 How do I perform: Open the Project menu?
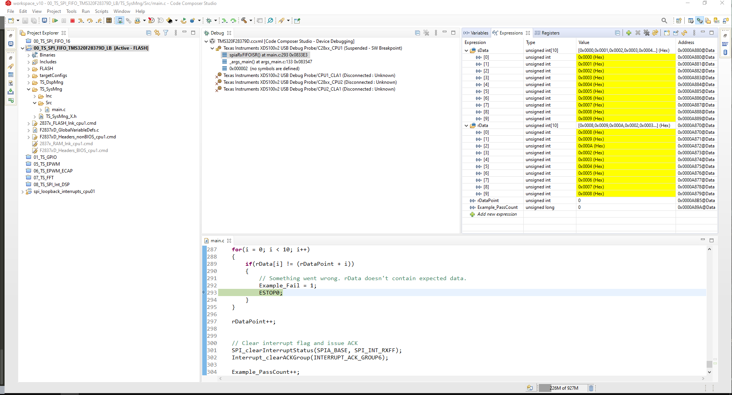54,11
